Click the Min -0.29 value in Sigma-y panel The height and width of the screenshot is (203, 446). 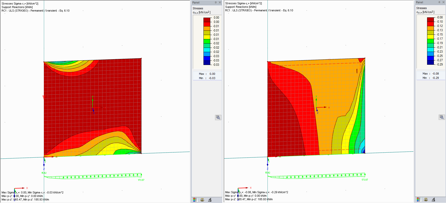436,78
